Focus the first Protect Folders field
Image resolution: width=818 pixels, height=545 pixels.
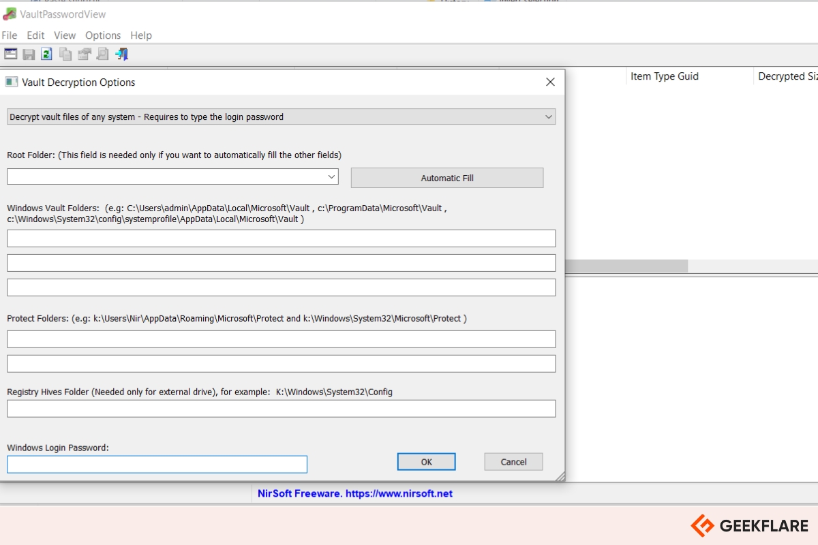(x=282, y=339)
